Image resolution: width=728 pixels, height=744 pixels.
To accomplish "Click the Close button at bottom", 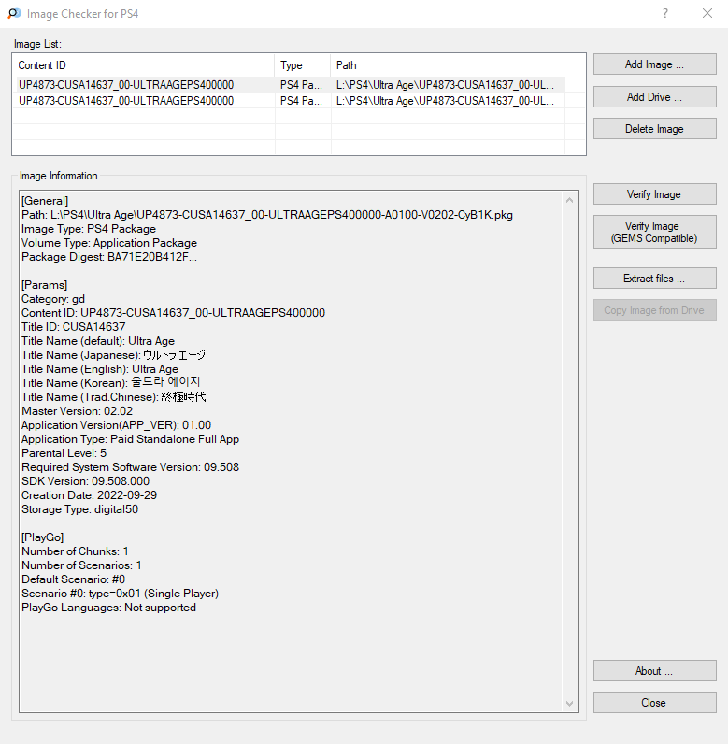I will pyautogui.click(x=654, y=703).
